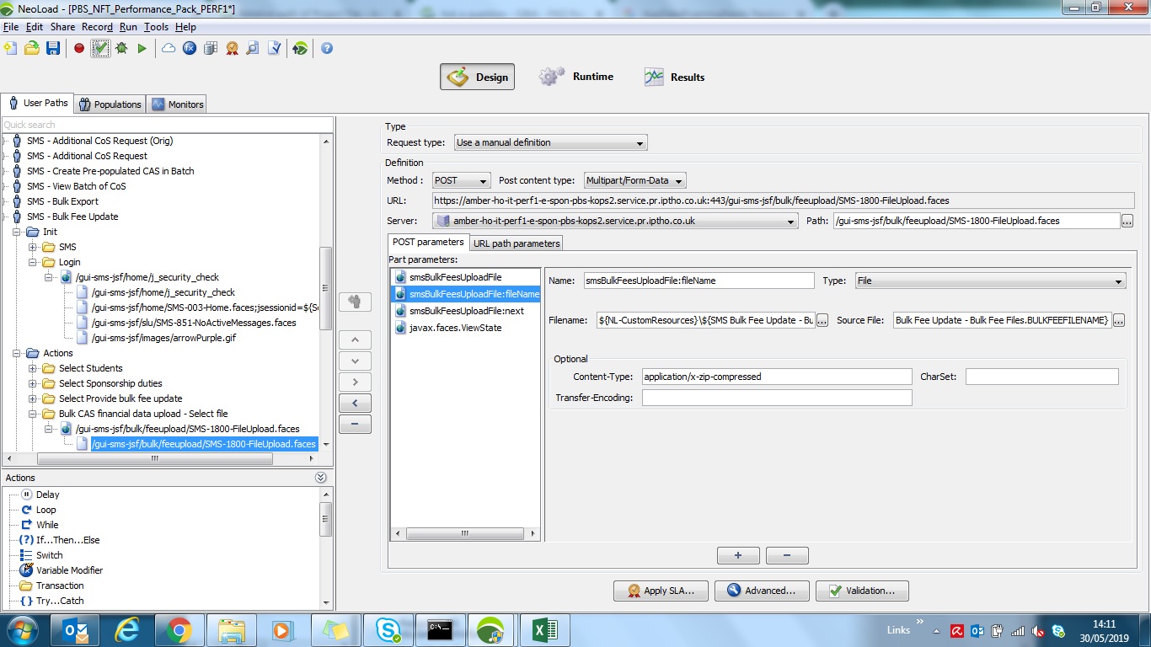Open the Request type dropdown
1151x647 pixels.
click(550, 143)
